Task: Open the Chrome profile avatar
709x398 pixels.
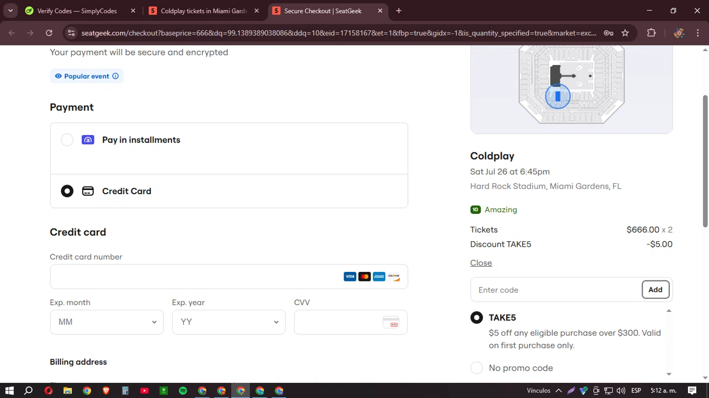Action: 679,33
